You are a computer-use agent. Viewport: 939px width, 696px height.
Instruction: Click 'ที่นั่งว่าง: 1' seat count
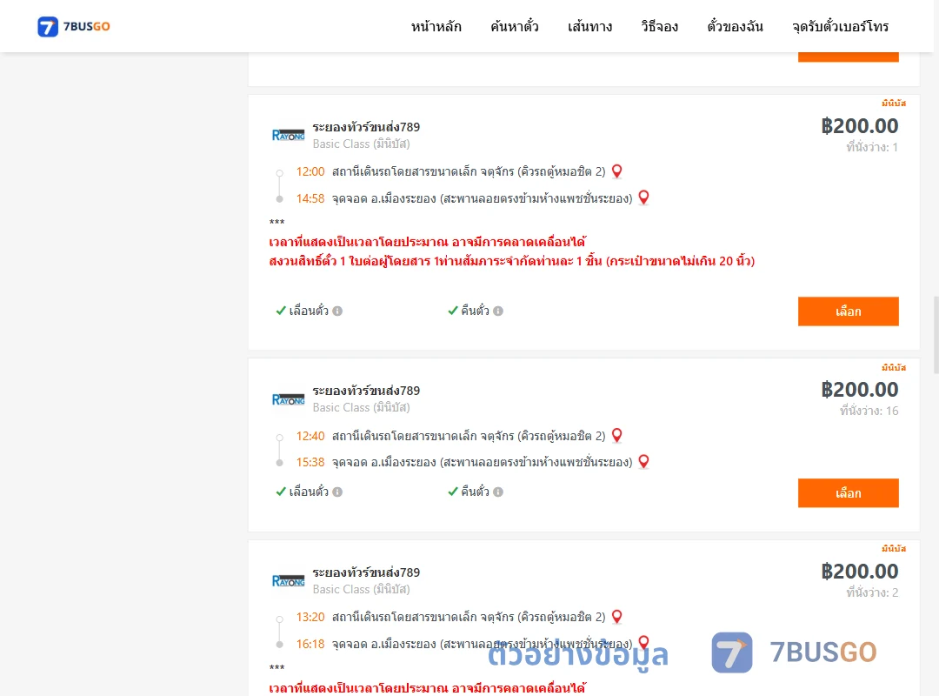click(x=872, y=147)
